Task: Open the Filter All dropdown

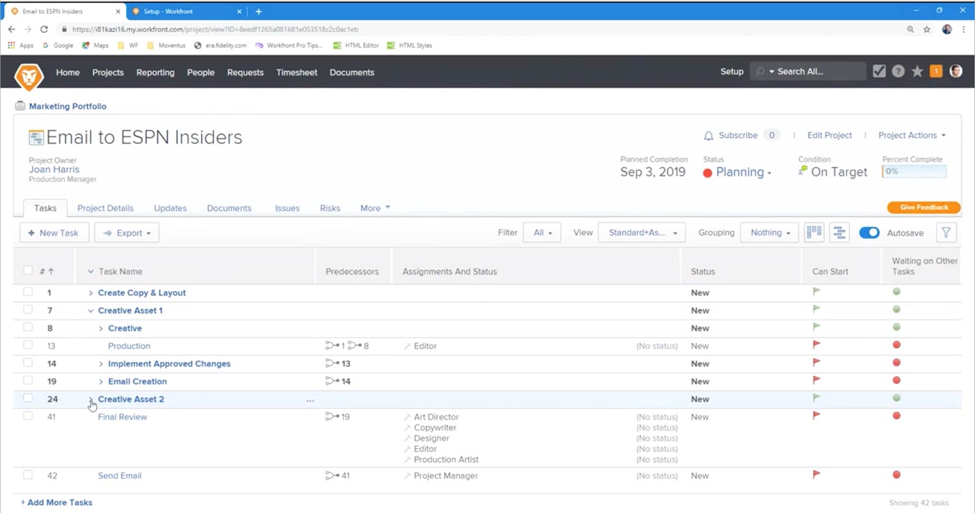Action: click(542, 232)
